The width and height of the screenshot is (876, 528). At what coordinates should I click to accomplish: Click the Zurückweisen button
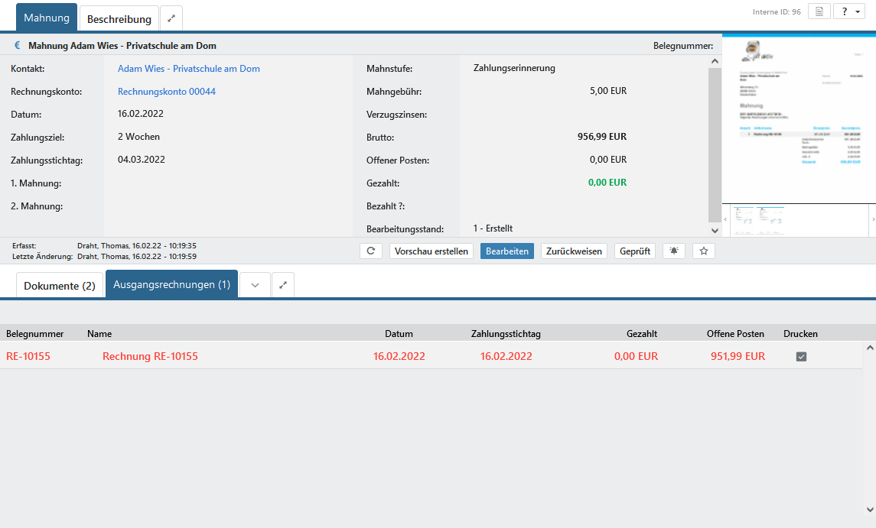point(575,251)
